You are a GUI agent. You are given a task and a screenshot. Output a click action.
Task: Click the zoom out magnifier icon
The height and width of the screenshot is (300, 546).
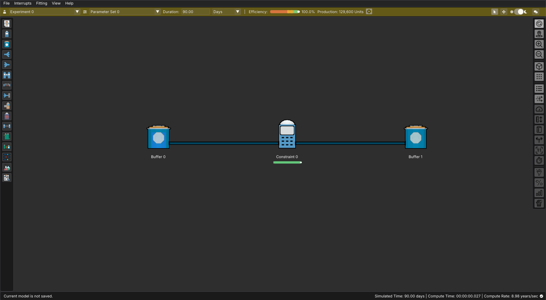539,54
